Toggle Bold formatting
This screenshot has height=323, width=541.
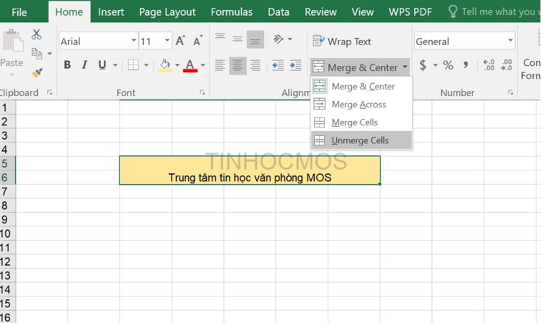point(67,65)
